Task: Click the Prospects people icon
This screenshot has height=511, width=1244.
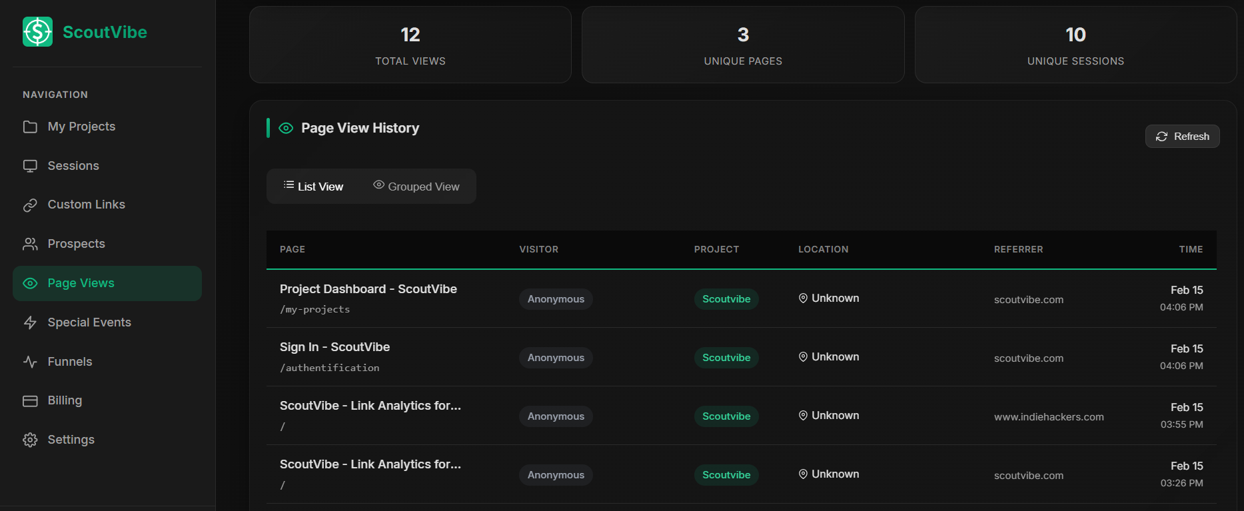Action: click(30, 244)
